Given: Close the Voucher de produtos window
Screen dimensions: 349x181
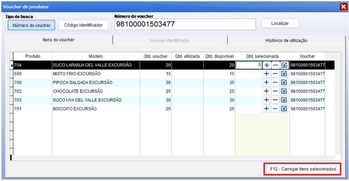Looking at the screenshot, I should pos(343,7).
